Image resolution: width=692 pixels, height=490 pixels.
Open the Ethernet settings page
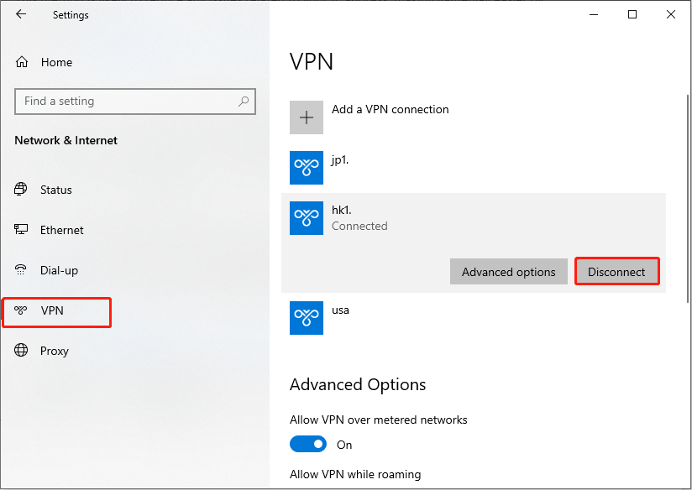pos(61,230)
